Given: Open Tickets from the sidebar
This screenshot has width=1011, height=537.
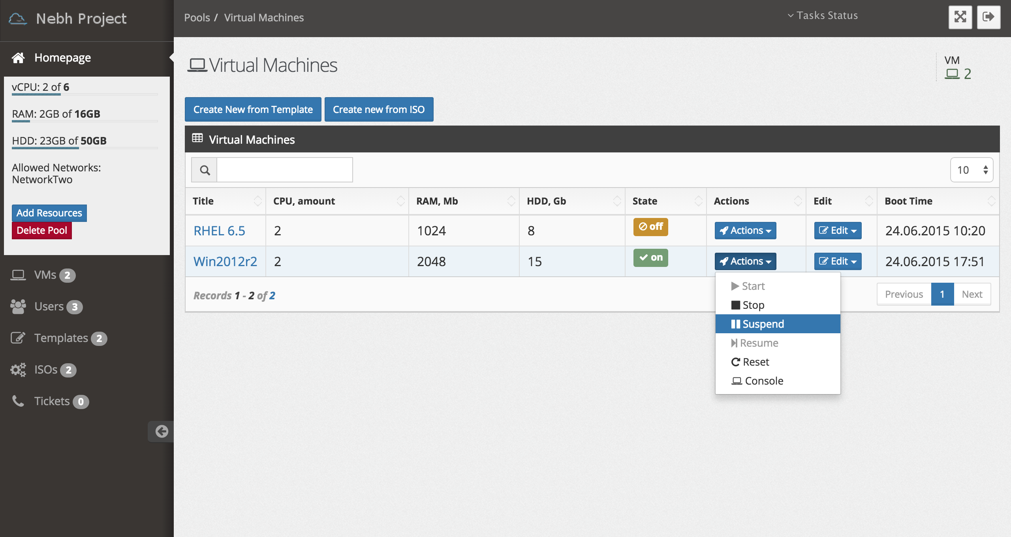Looking at the screenshot, I should [52, 401].
